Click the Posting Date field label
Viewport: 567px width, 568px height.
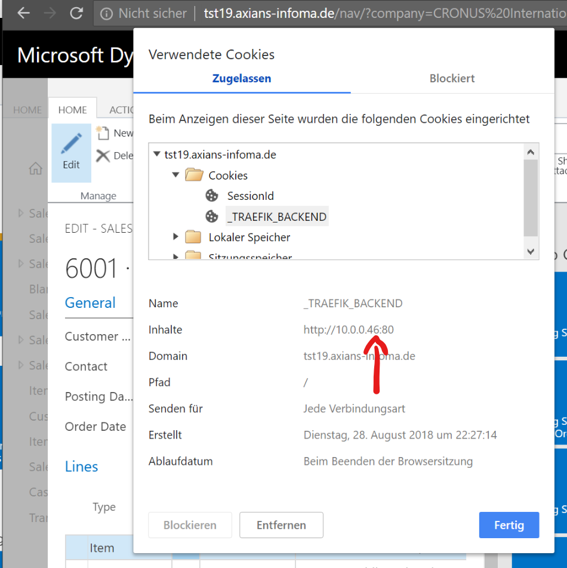pyautogui.click(x=98, y=396)
